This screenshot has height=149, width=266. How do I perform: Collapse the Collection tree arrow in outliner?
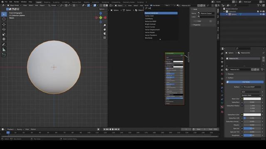click(x=224, y=12)
